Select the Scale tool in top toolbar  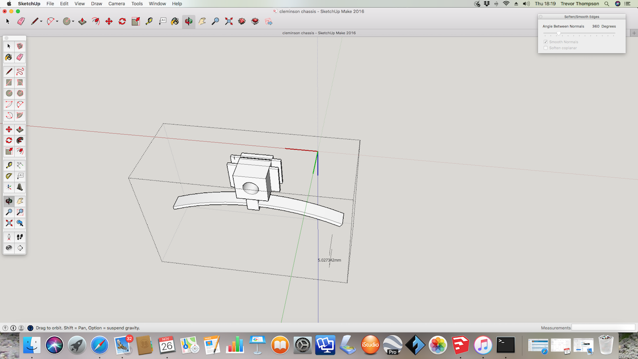[135, 21]
